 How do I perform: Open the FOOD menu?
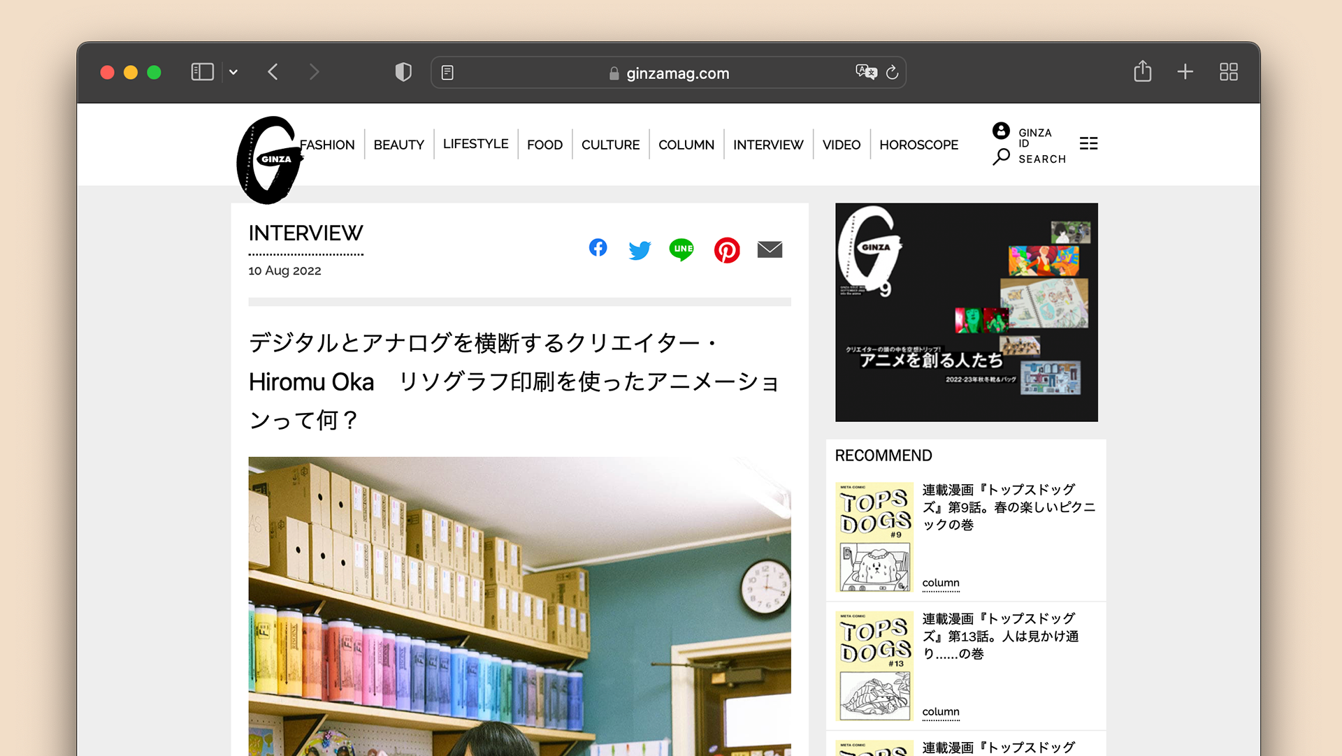[544, 145]
